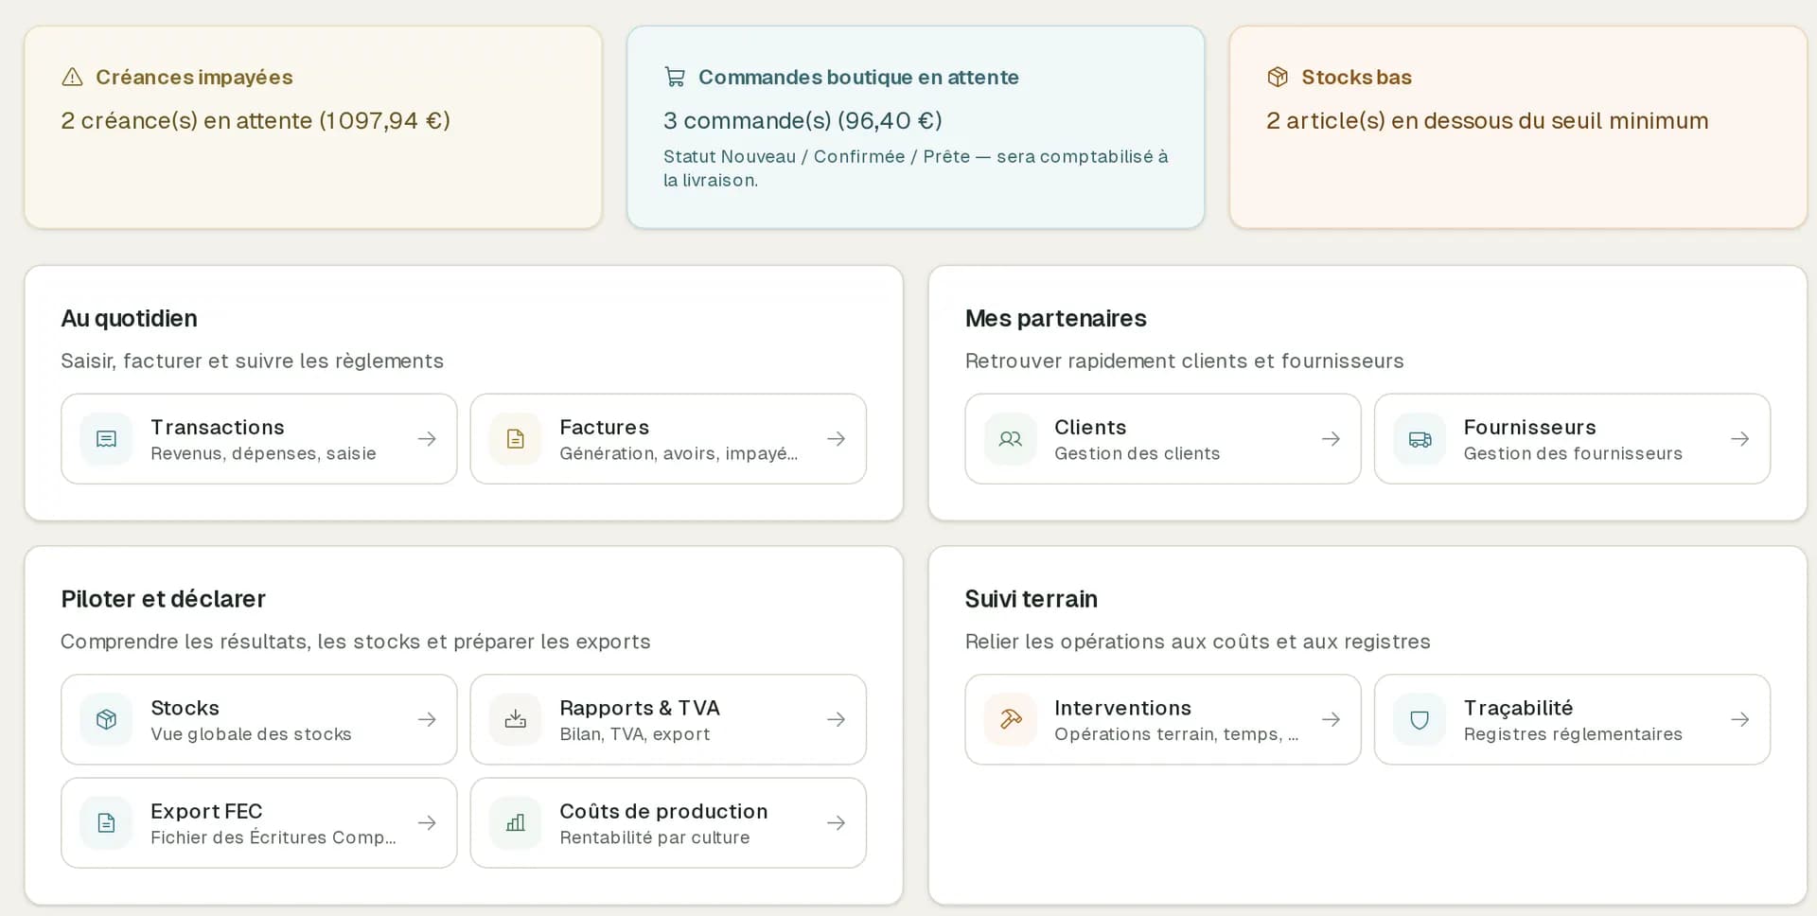Click 'Gestion des fournisseurs' description
The image size is (1817, 916).
[1573, 454]
